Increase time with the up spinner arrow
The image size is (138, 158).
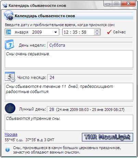97,31
